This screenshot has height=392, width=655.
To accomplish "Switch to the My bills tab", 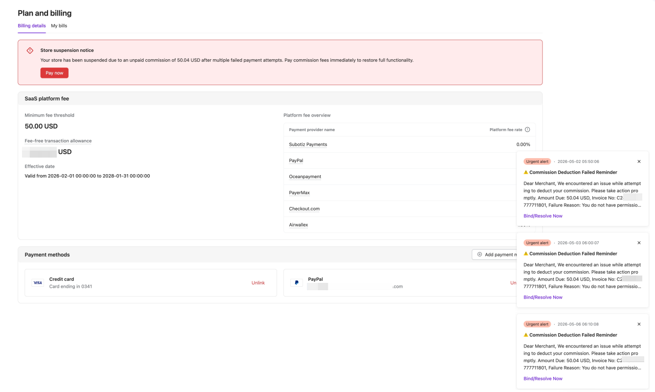I will [x=59, y=26].
